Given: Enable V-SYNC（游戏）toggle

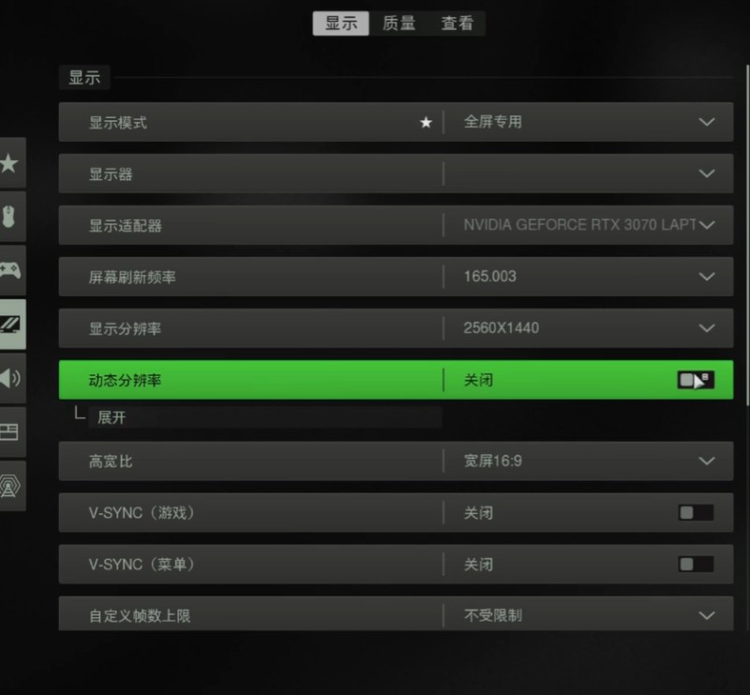Looking at the screenshot, I should click(x=696, y=513).
